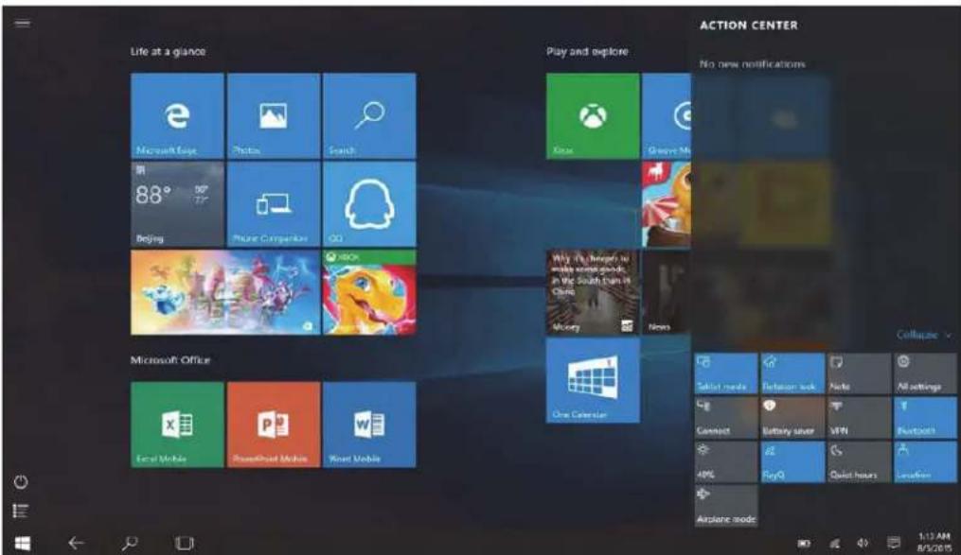Toggle the Bluetooth quick action
This screenshot has width=961, height=555.
click(x=925, y=417)
